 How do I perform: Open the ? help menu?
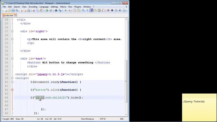(x=94, y=7)
